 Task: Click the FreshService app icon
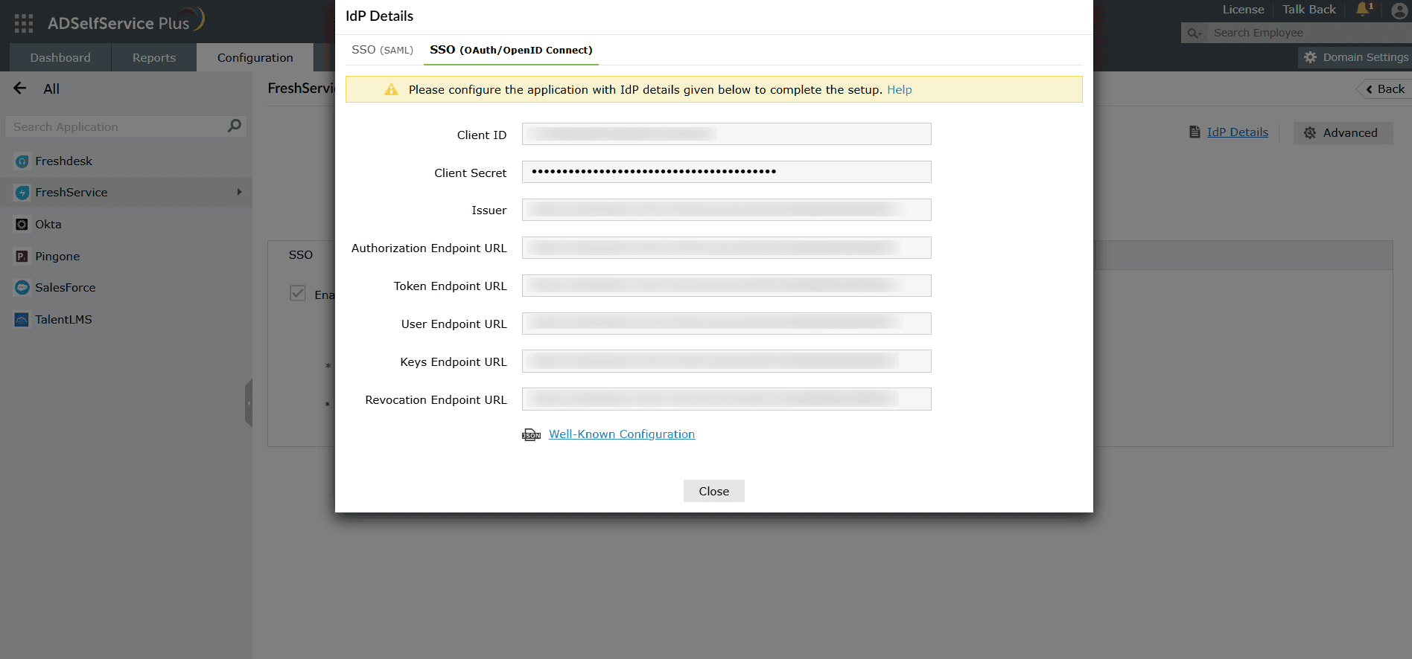(22, 193)
